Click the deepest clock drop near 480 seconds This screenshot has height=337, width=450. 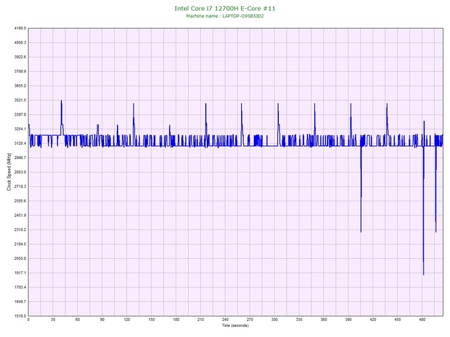tap(423, 212)
